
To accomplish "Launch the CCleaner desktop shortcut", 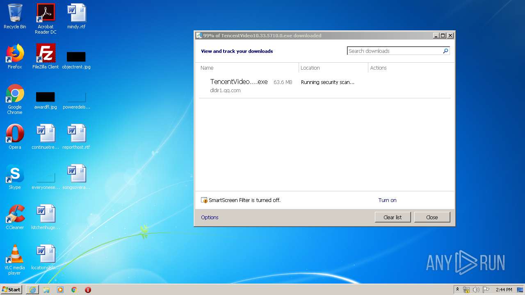I will [x=15, y=217].
